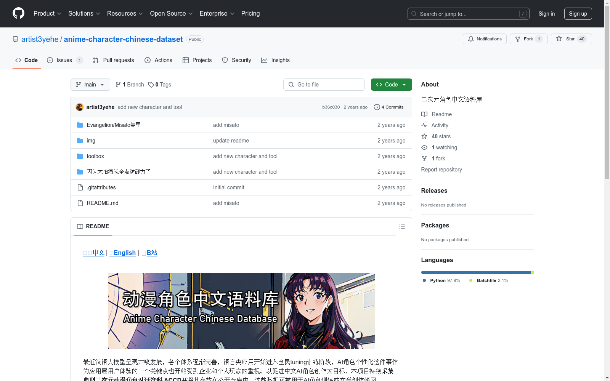Switch to the Projects tab

[x=197, y=60]
